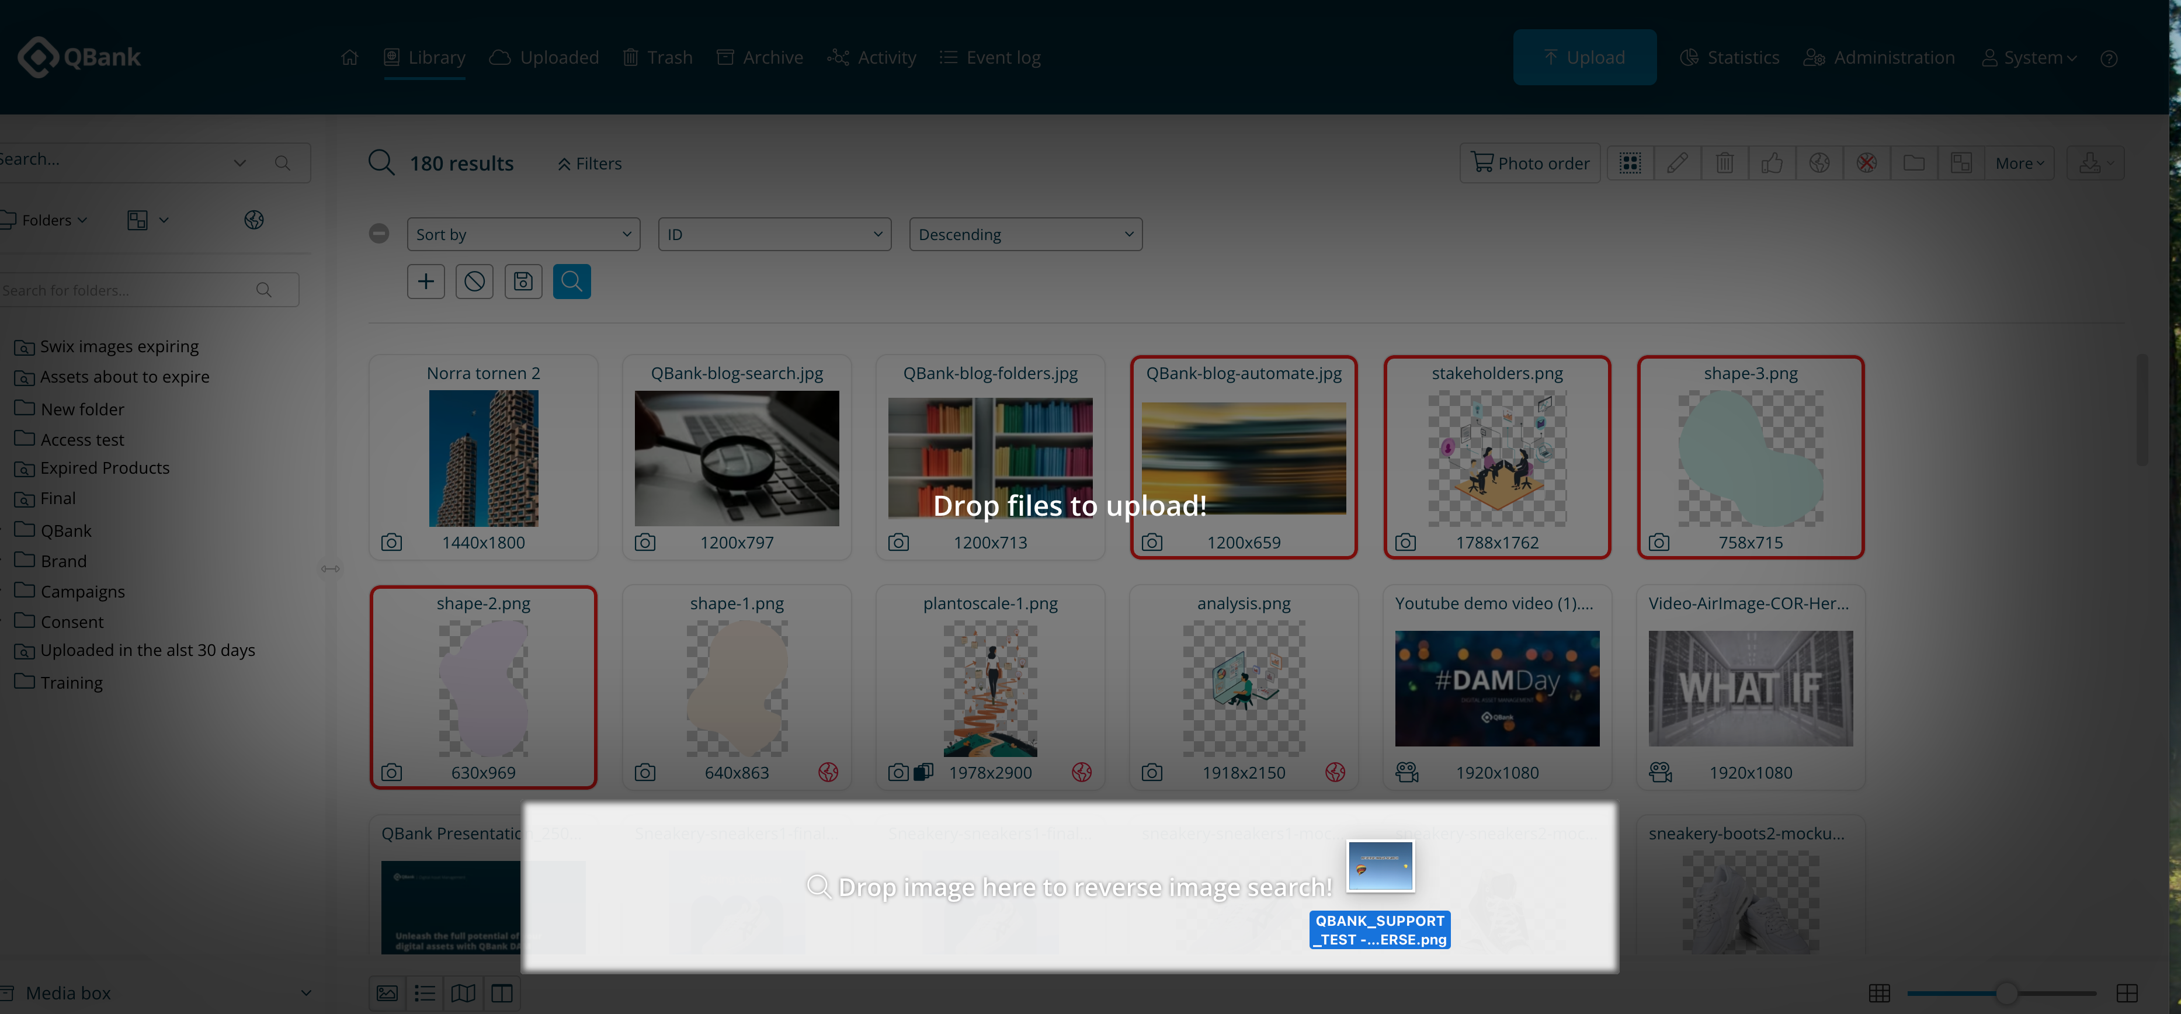
Task: Open the download options dropdown
Action: (2096, 162)
